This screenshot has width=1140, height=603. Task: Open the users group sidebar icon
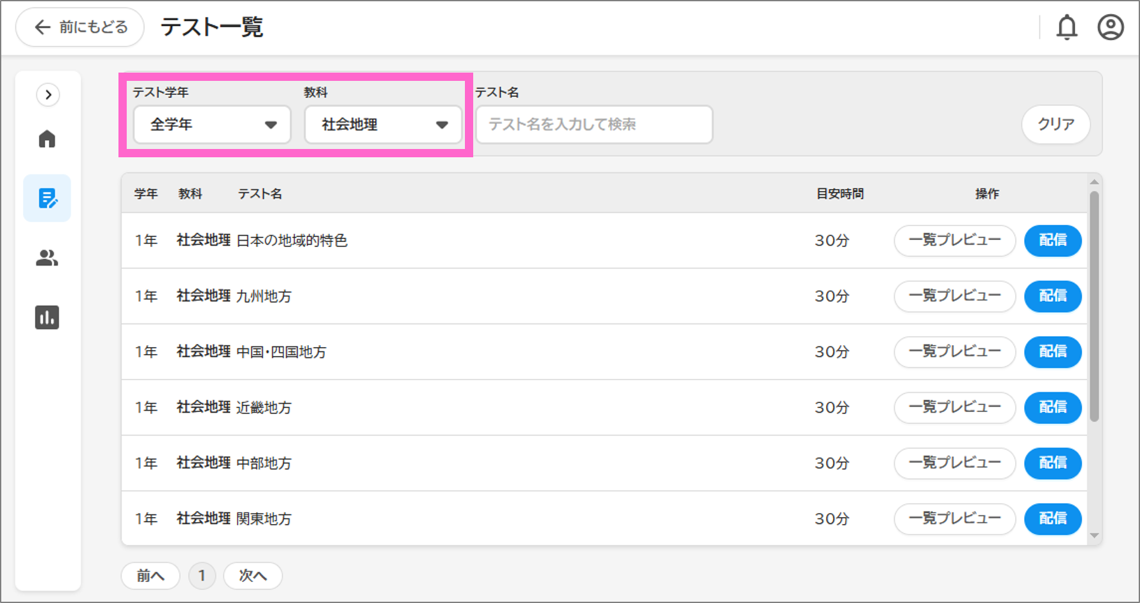point(47,258)
